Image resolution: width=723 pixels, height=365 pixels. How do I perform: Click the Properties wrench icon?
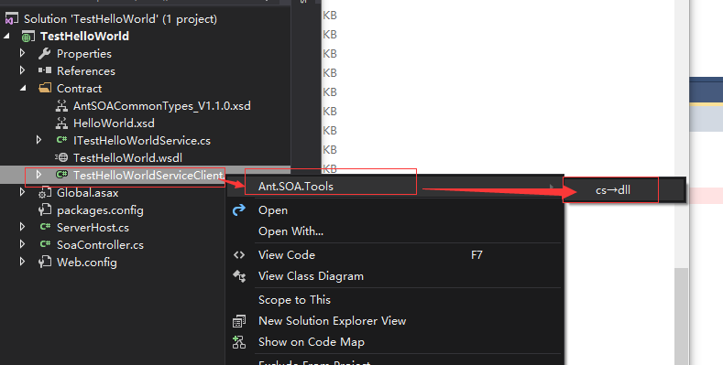(x=45, y=54)
